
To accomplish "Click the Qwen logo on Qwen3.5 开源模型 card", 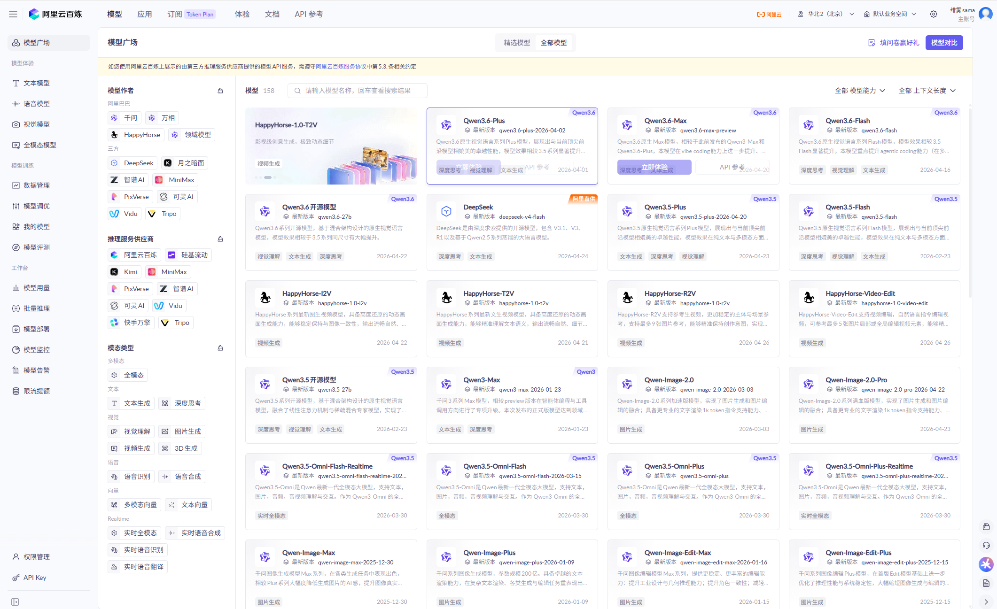I will point(265,384).
